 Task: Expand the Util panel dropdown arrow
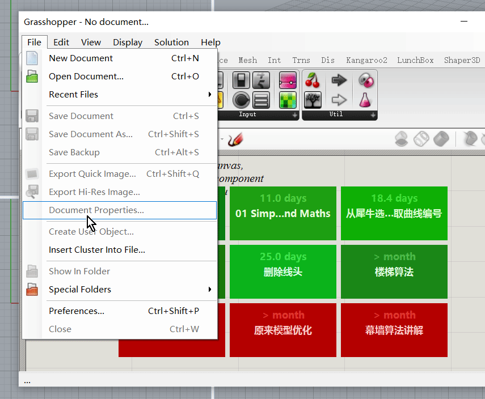[x=373, y=115]
